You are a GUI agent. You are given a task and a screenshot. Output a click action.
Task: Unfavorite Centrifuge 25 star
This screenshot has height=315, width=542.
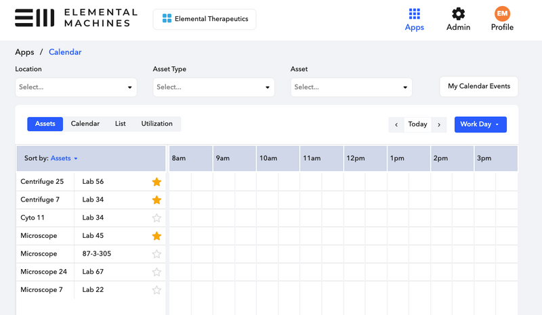[157, 182]
